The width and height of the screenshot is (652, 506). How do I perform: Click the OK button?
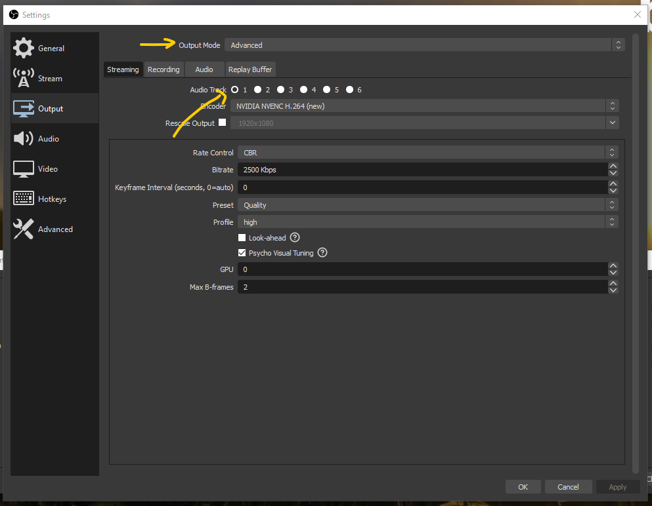tap(523, 486)
